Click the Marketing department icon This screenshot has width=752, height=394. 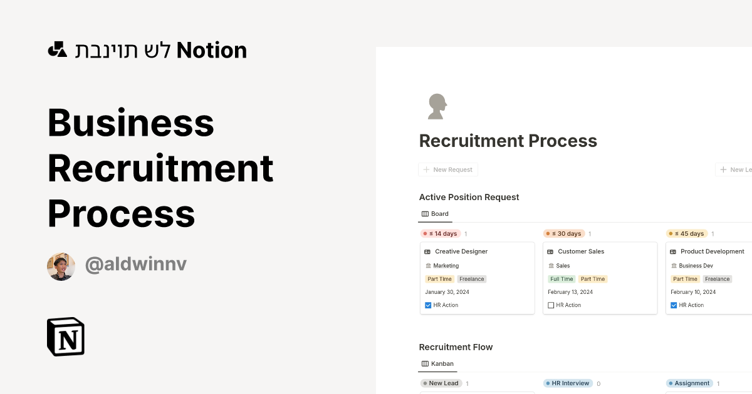(429, 266)
